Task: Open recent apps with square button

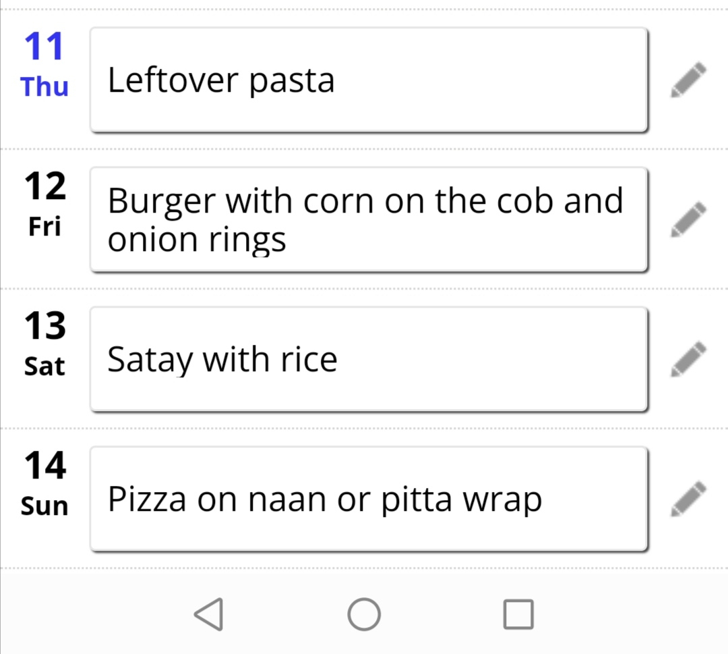Action: [x=518, y=614]
